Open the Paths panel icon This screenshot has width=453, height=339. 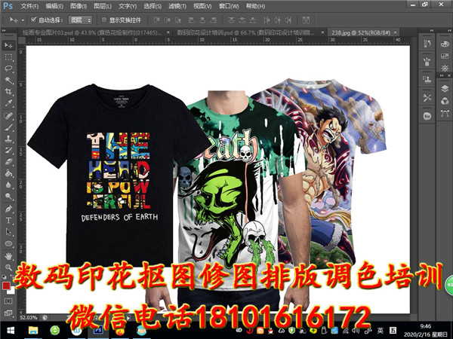point(445,113)
